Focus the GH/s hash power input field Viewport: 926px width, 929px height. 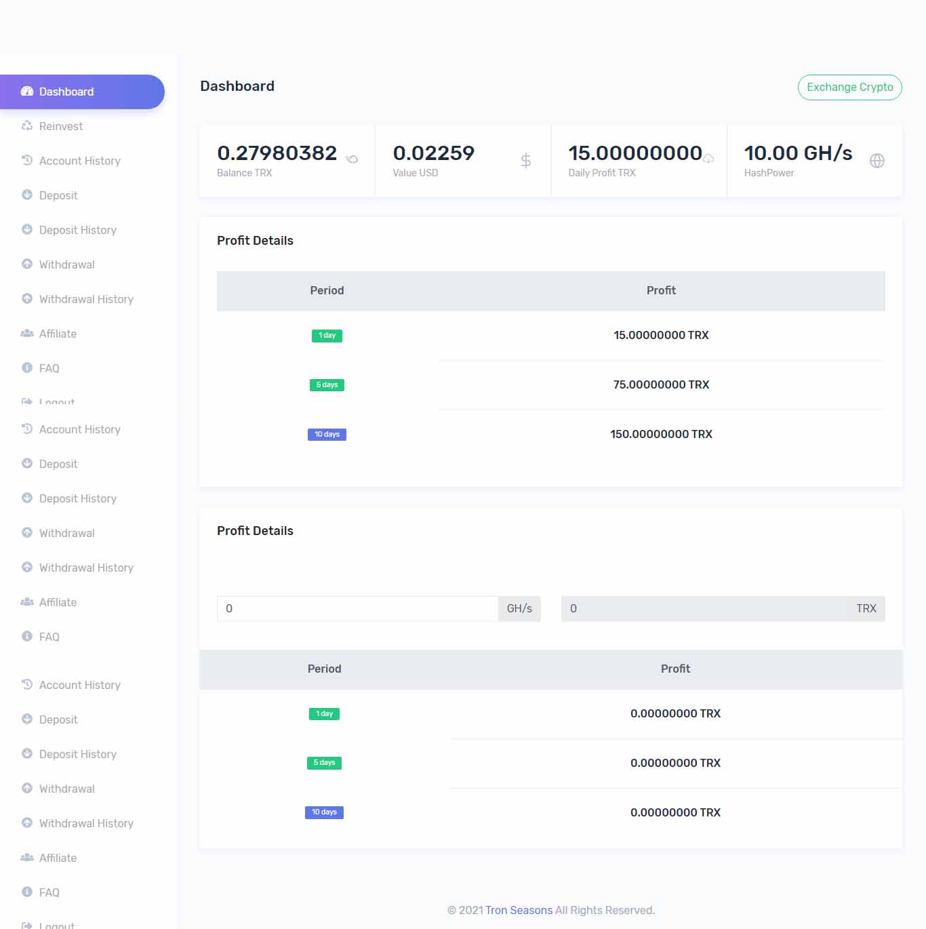click(x=357, y=608)
